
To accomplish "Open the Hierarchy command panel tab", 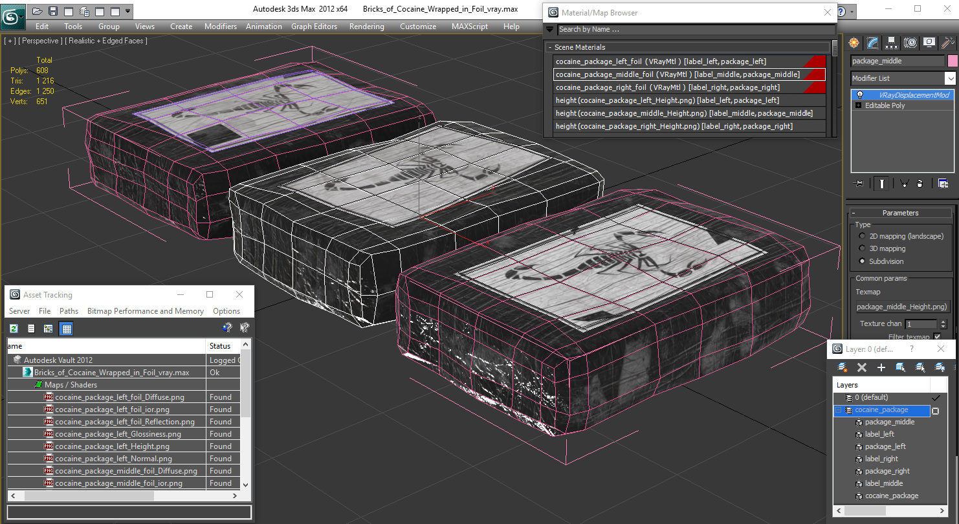I will (x=892, y=43).
